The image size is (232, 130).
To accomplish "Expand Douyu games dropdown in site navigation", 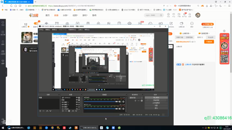I will 85,15.
